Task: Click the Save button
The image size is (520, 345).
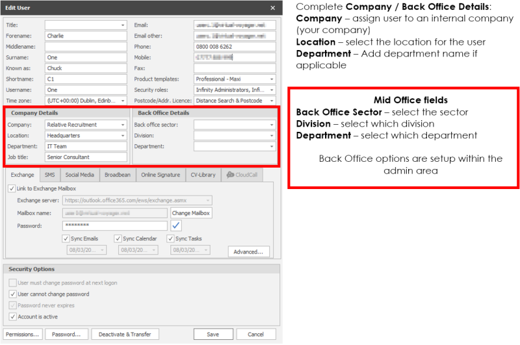Action: 213,334
